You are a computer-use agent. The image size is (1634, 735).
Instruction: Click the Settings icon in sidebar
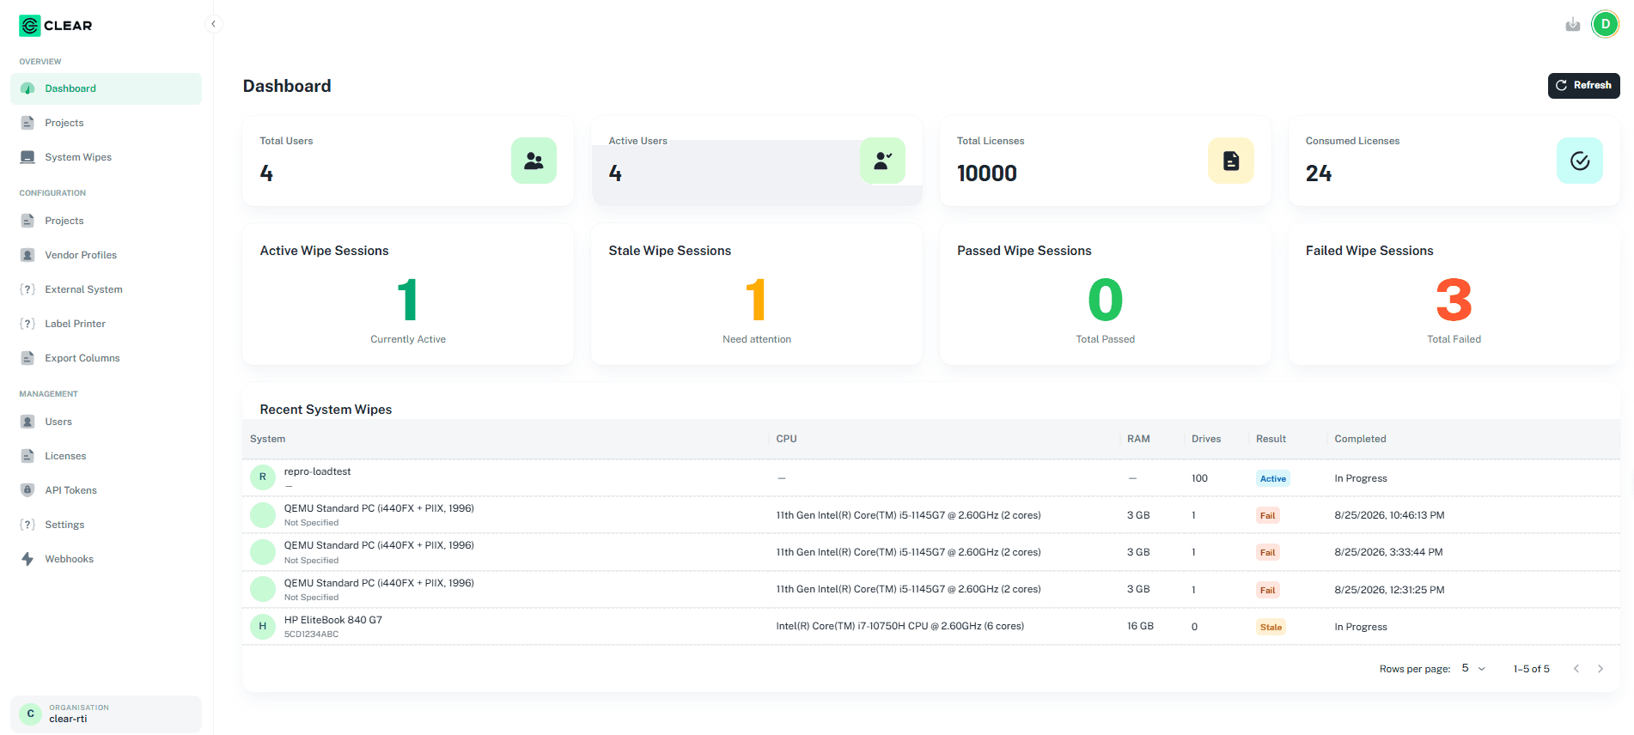tap(27, 525)
